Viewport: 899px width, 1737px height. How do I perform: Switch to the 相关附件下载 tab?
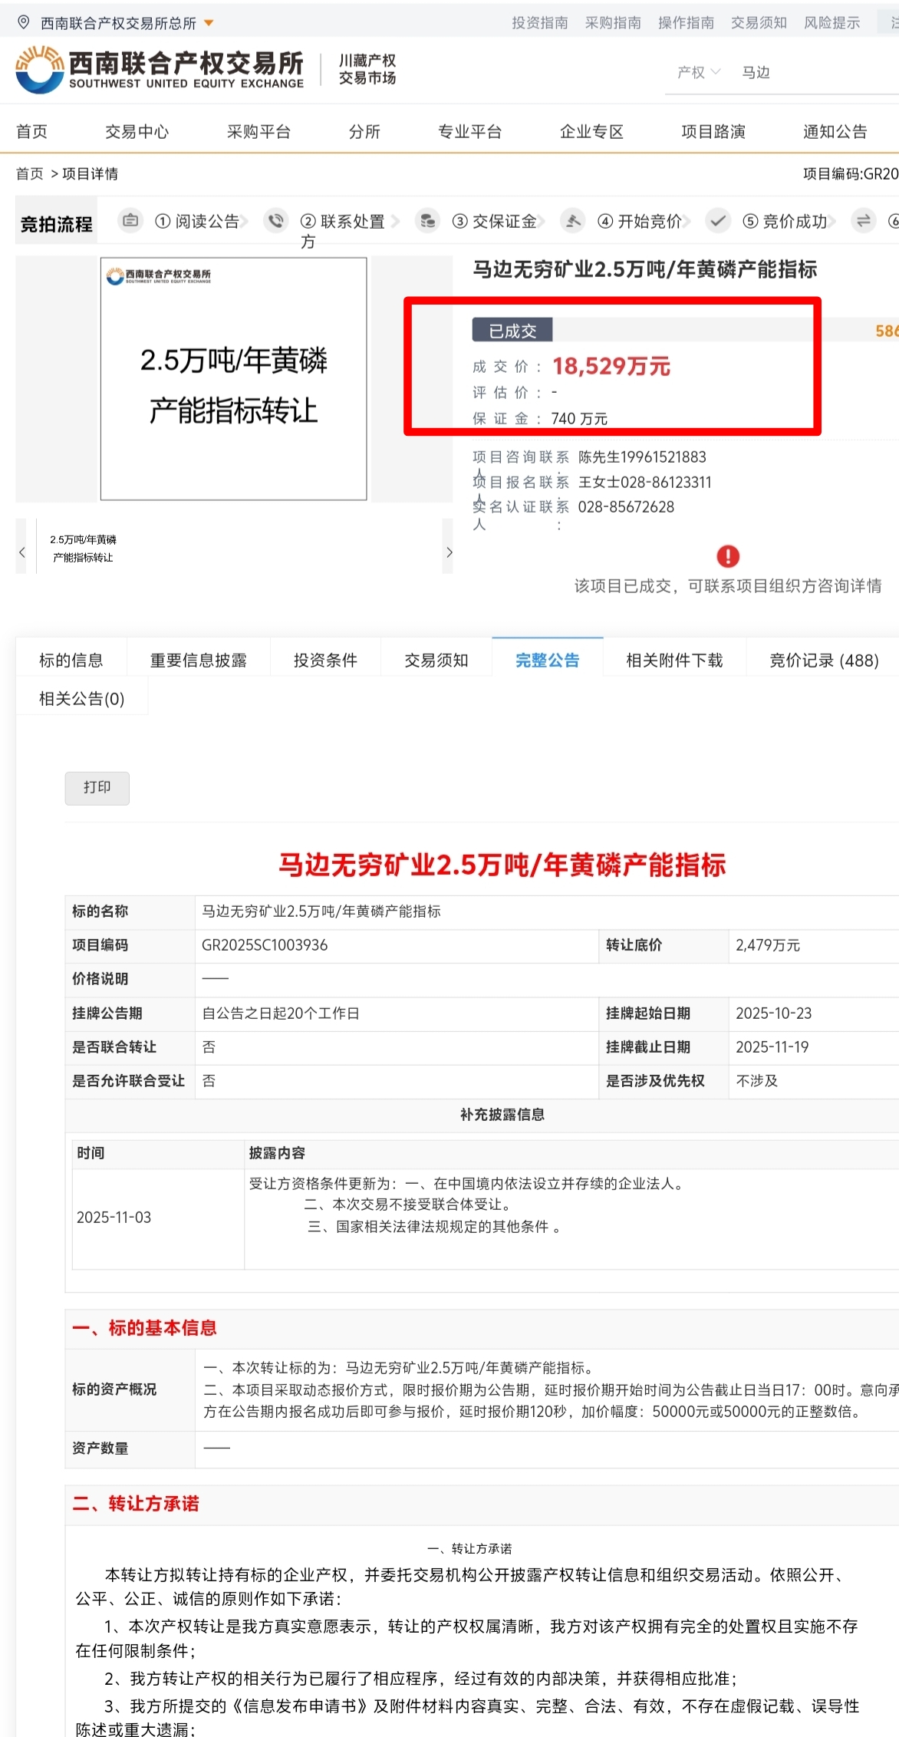[x=675, y=660]
